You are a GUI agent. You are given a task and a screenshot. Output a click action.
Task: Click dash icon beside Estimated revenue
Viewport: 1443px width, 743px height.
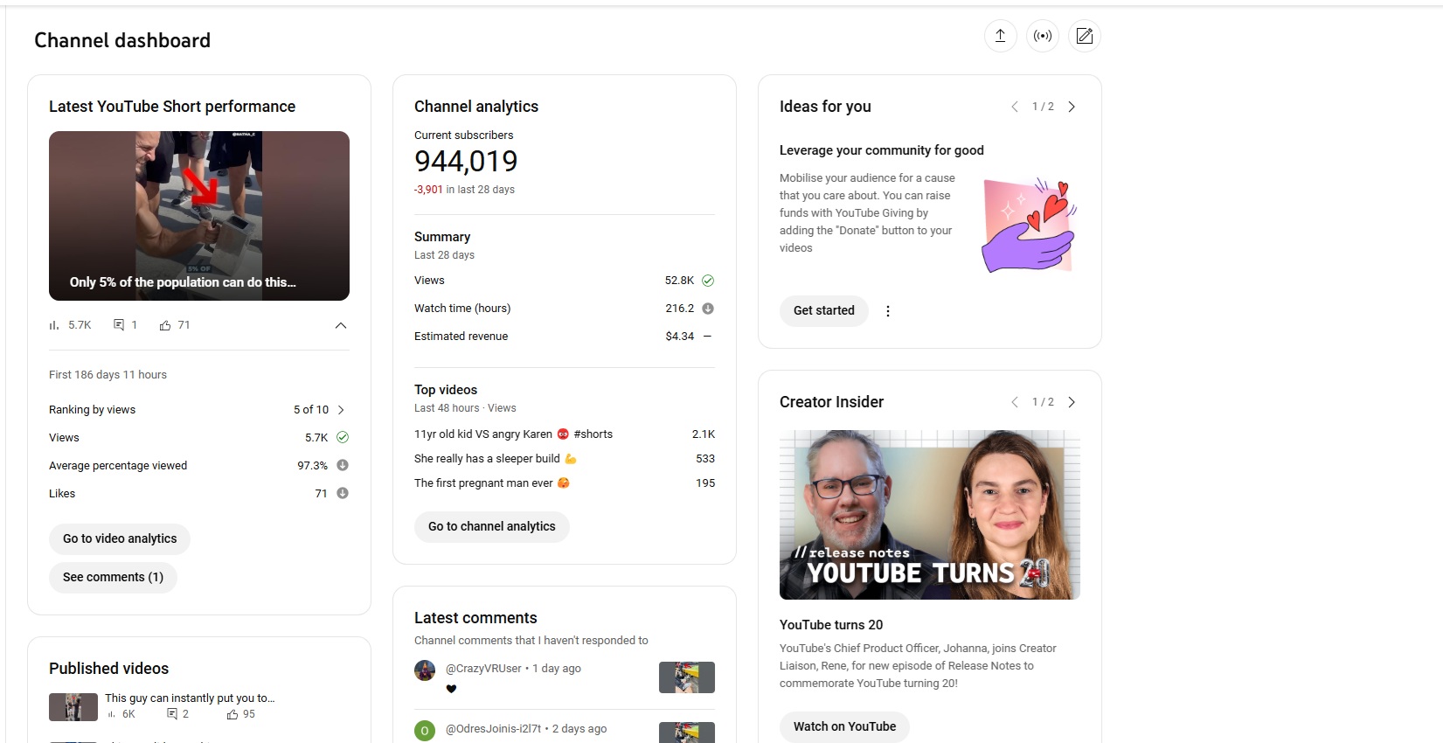pyautogui.click(x=708, y=337)
